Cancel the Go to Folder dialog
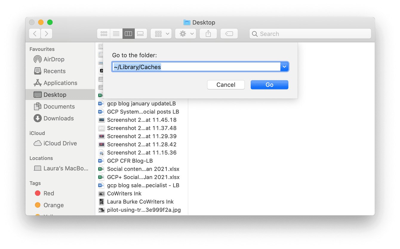The height and width of the screenshot is (249, 400). pos(226,85)
